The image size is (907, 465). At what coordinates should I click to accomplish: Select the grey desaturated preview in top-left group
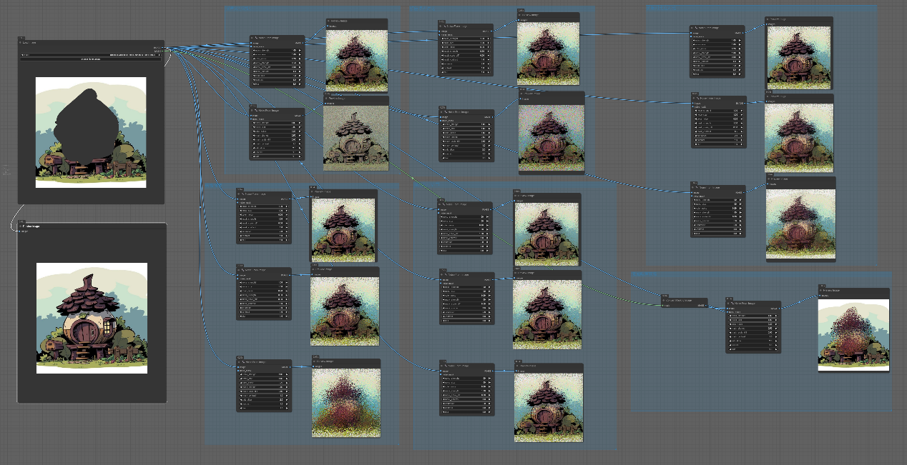coord(356,138)
